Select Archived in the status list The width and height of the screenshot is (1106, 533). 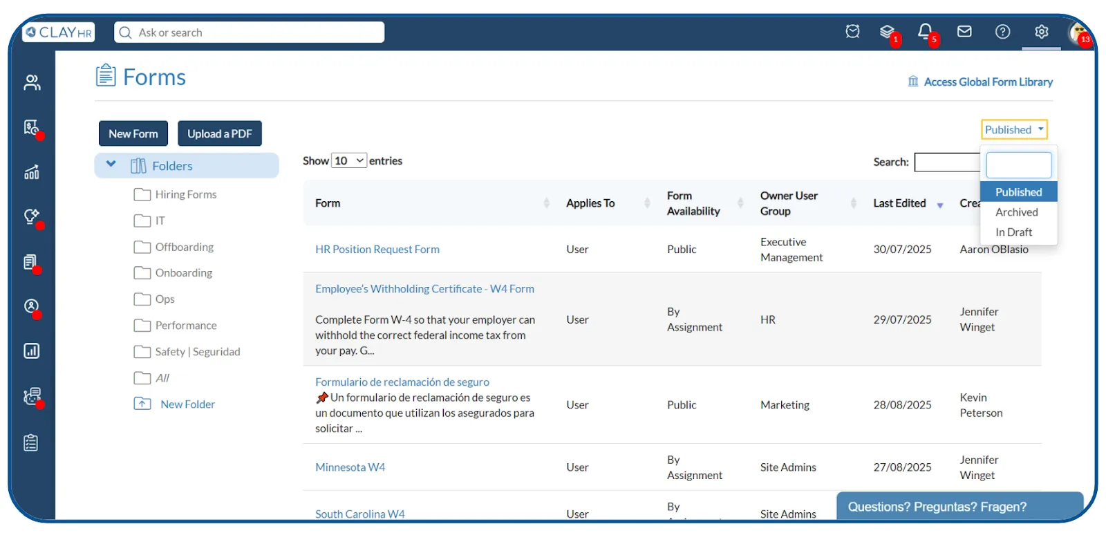pos(1017,212)
